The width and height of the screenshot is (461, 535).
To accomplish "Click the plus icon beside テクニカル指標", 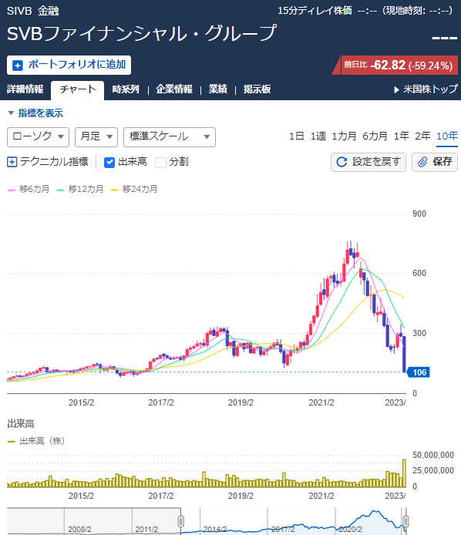I will [12, 162].
